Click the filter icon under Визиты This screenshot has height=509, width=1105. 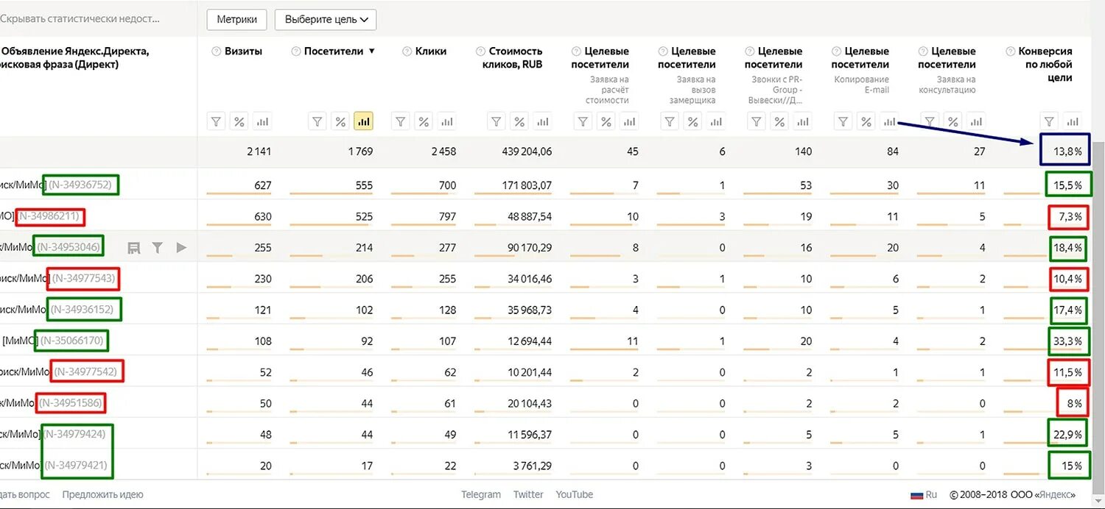coord(217,121)
